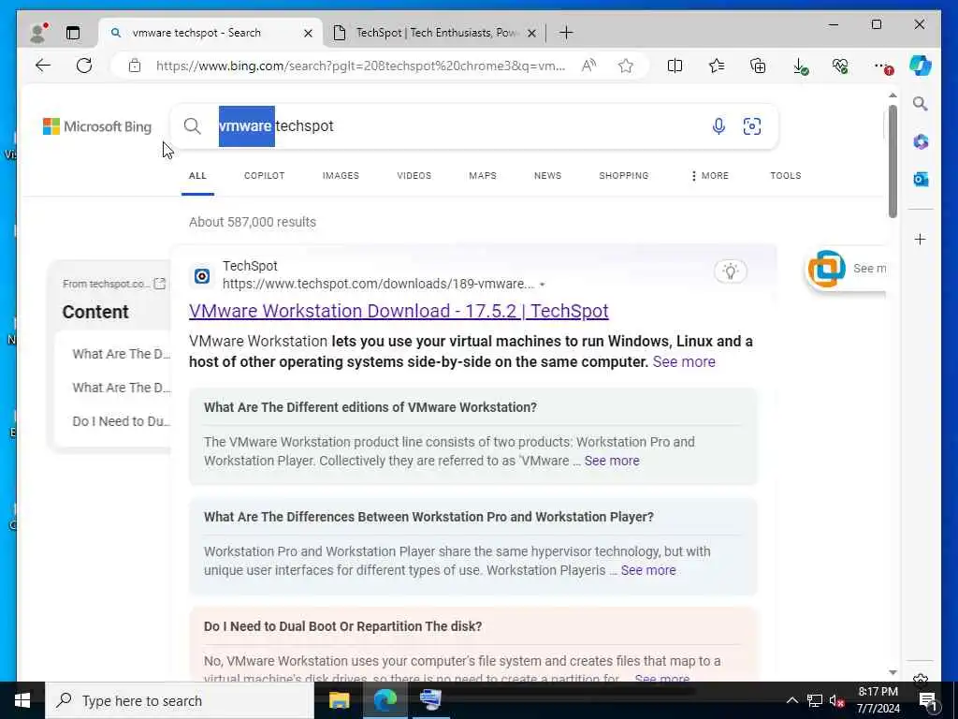Click the sidebar Search icon
This screenshot has width=958, height=719.
pyautogui.click(x=921, y=104)
